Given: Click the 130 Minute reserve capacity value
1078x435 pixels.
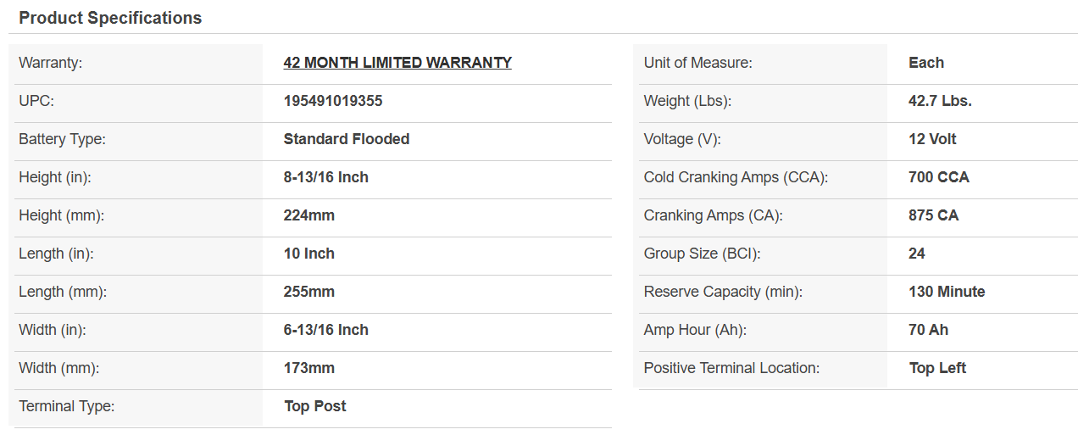Looking at the screenshot, I should click(x=947, y=292).
